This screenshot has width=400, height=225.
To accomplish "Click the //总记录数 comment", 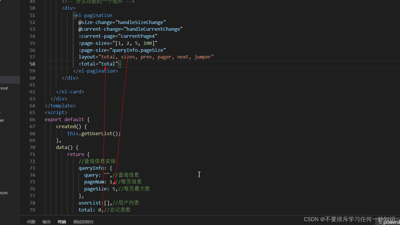I will click(x=117, y=210).
